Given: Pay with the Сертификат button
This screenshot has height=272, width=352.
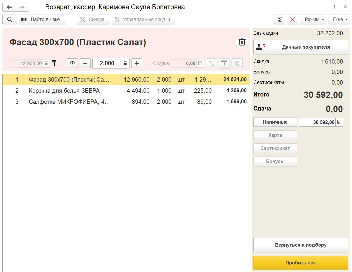Looking at the screenshot, I should pos(275,148).
